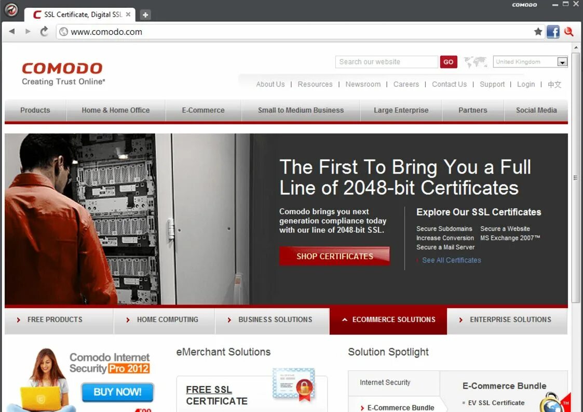Image resolution: width=583 pixels, height=412 pixels.
Task: Select the SSL Certificate browser tab
Action: click(x=79, y=15)
